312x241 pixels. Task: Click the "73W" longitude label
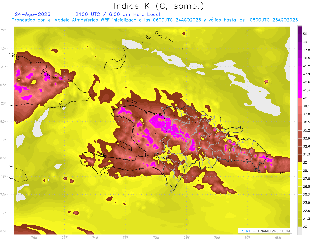pos(126,237)
